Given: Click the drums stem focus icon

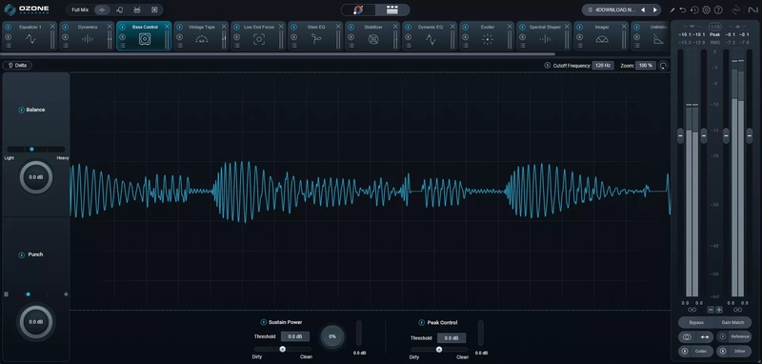Looking at the screenshot, I should tap(137, 10).
